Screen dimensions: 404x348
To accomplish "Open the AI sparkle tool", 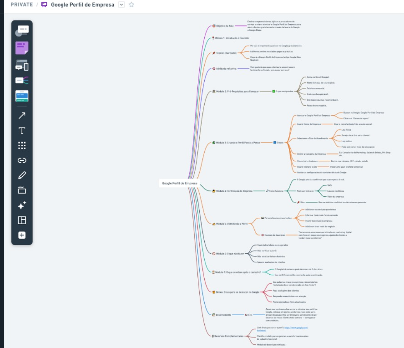I will point(22,205).
